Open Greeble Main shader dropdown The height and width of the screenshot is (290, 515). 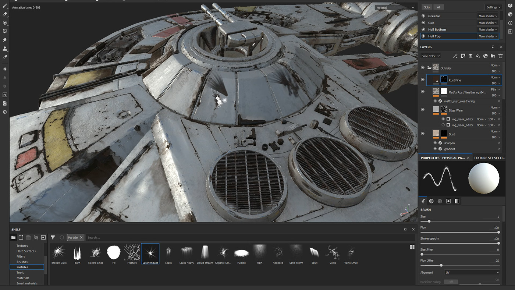[488, 16]
